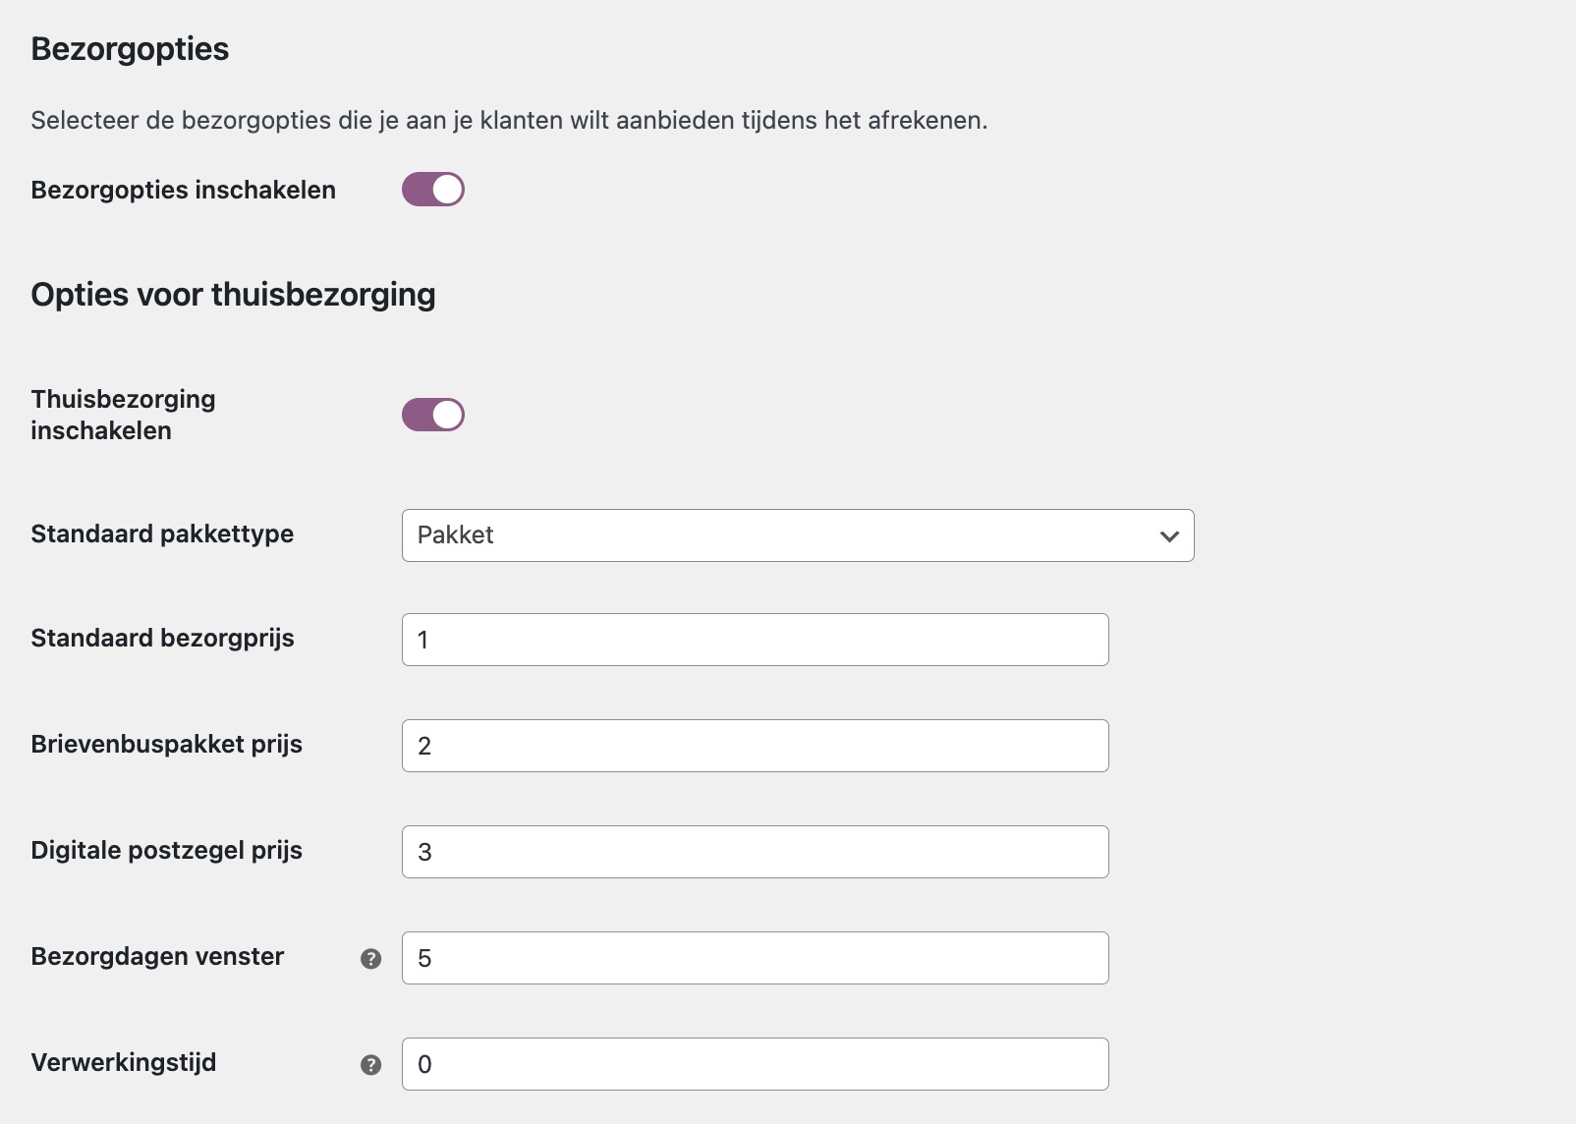Toggle Thuisbezorging inschakelen off
The height and width of the screenshot is (1124, 1576).
[x=432, y=414]
